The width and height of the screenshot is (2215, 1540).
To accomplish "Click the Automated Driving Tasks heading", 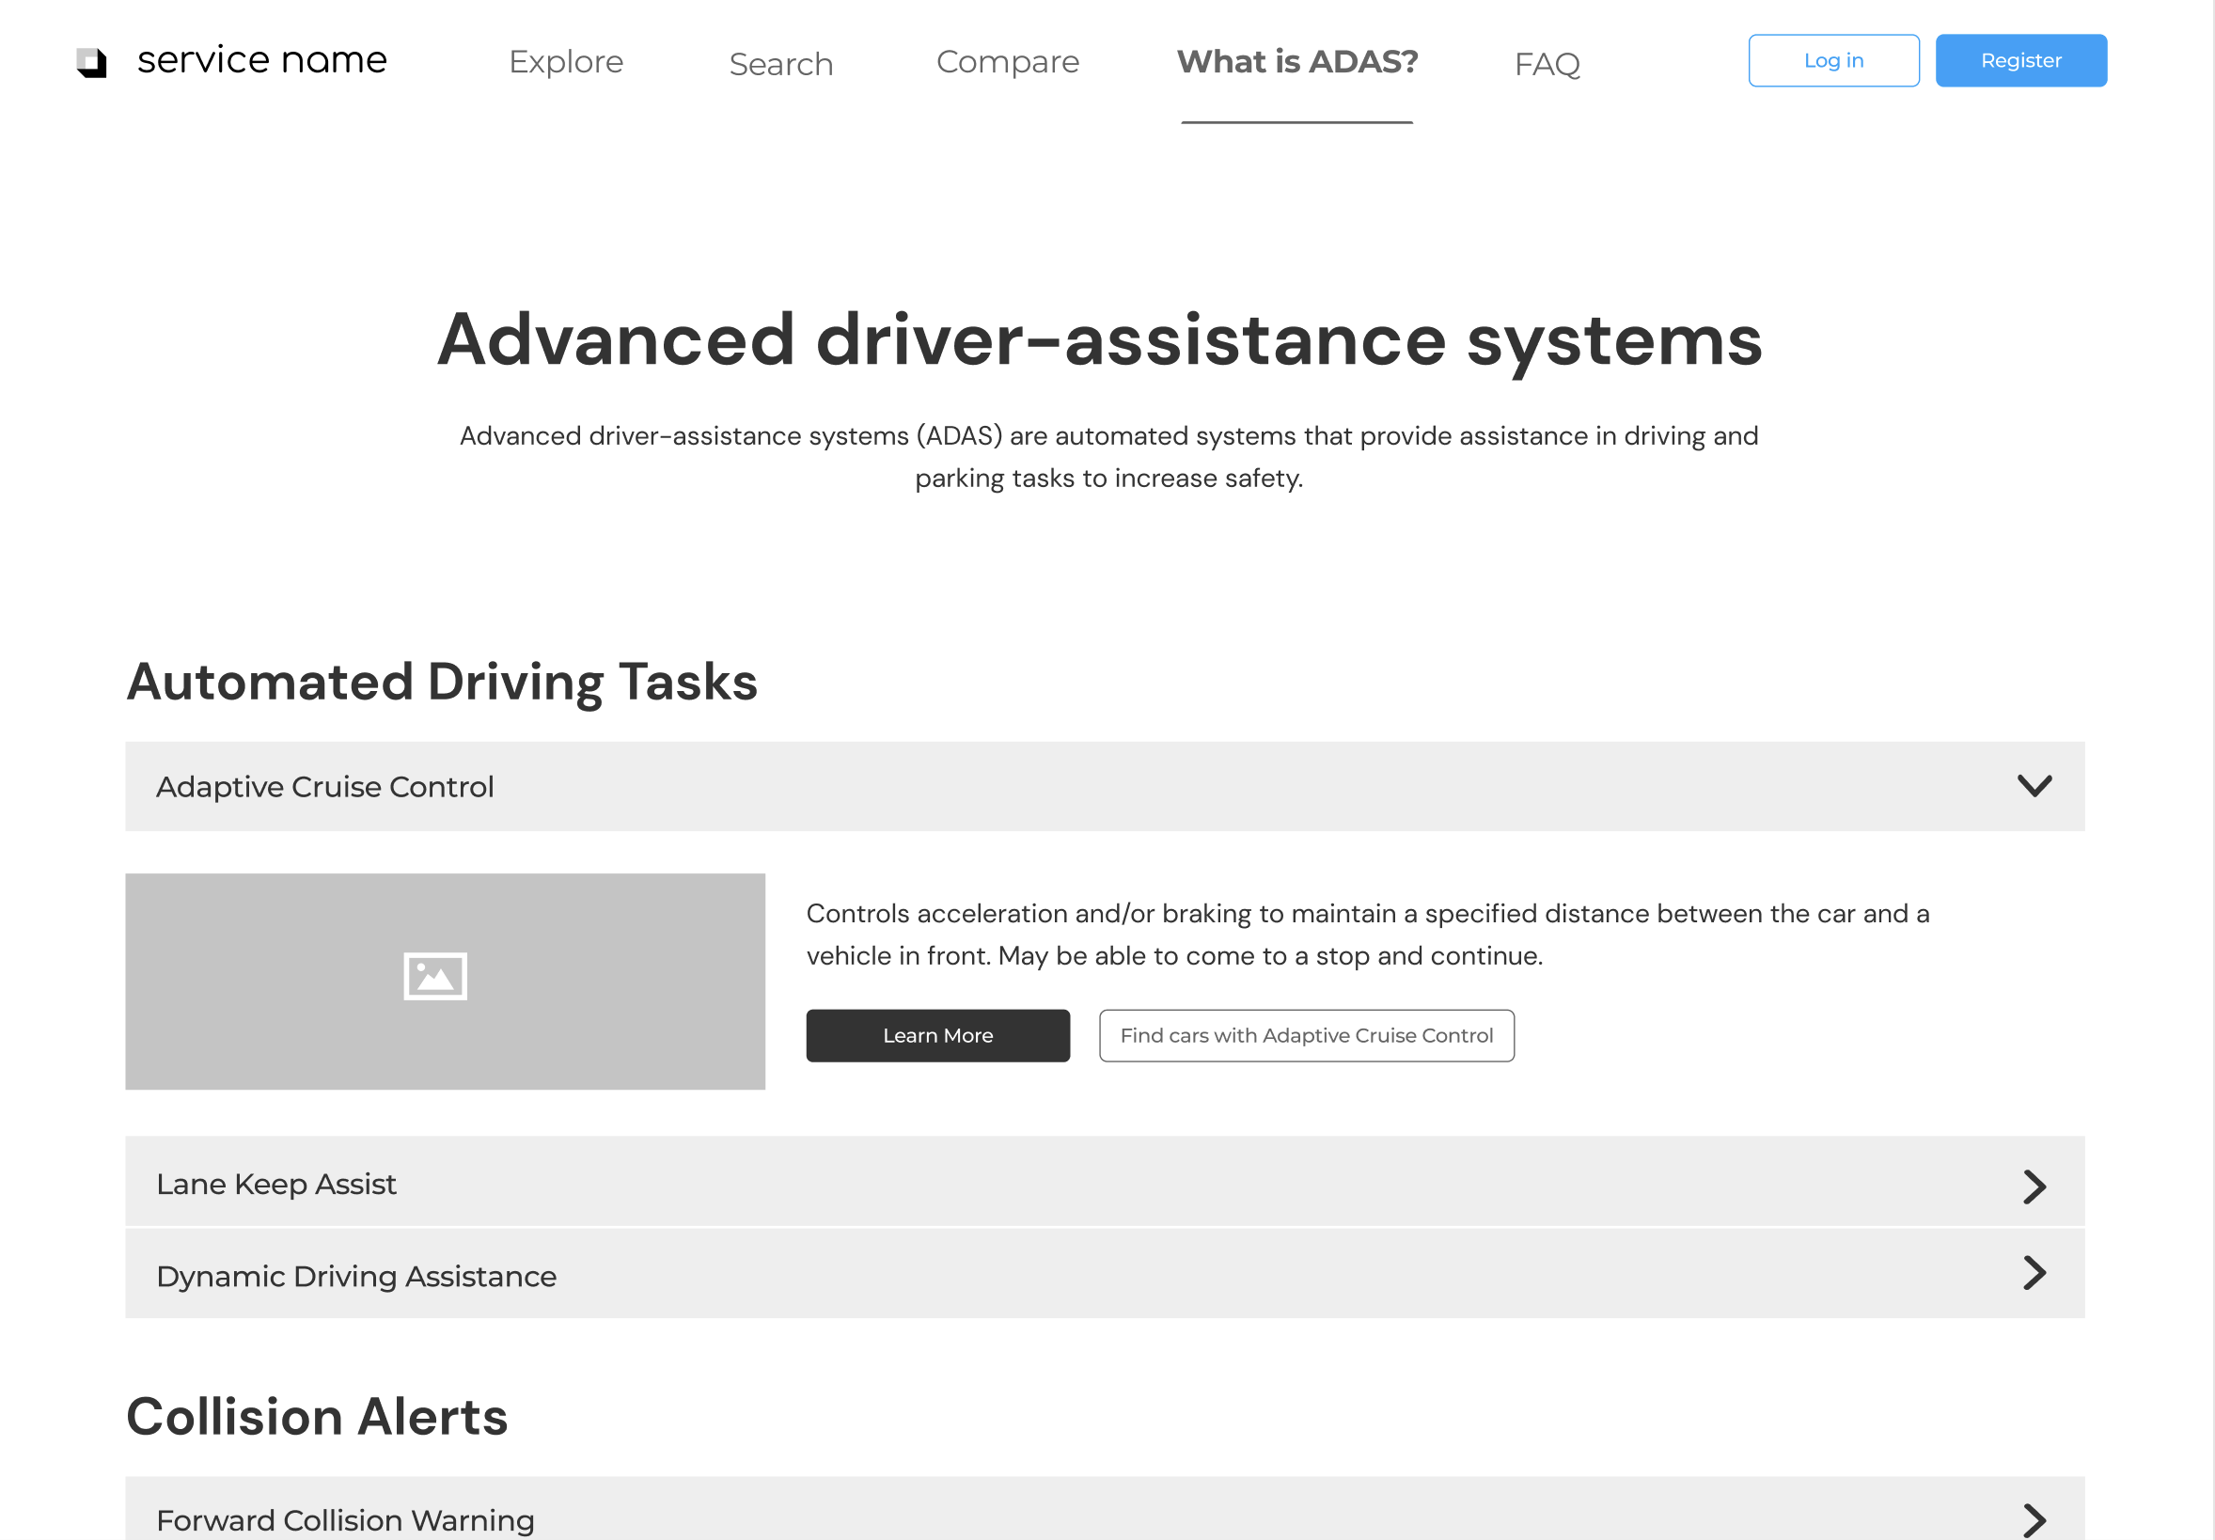I will 442,684.
